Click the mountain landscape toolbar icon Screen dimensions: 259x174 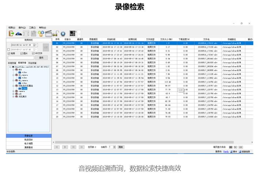coord(18,33)
